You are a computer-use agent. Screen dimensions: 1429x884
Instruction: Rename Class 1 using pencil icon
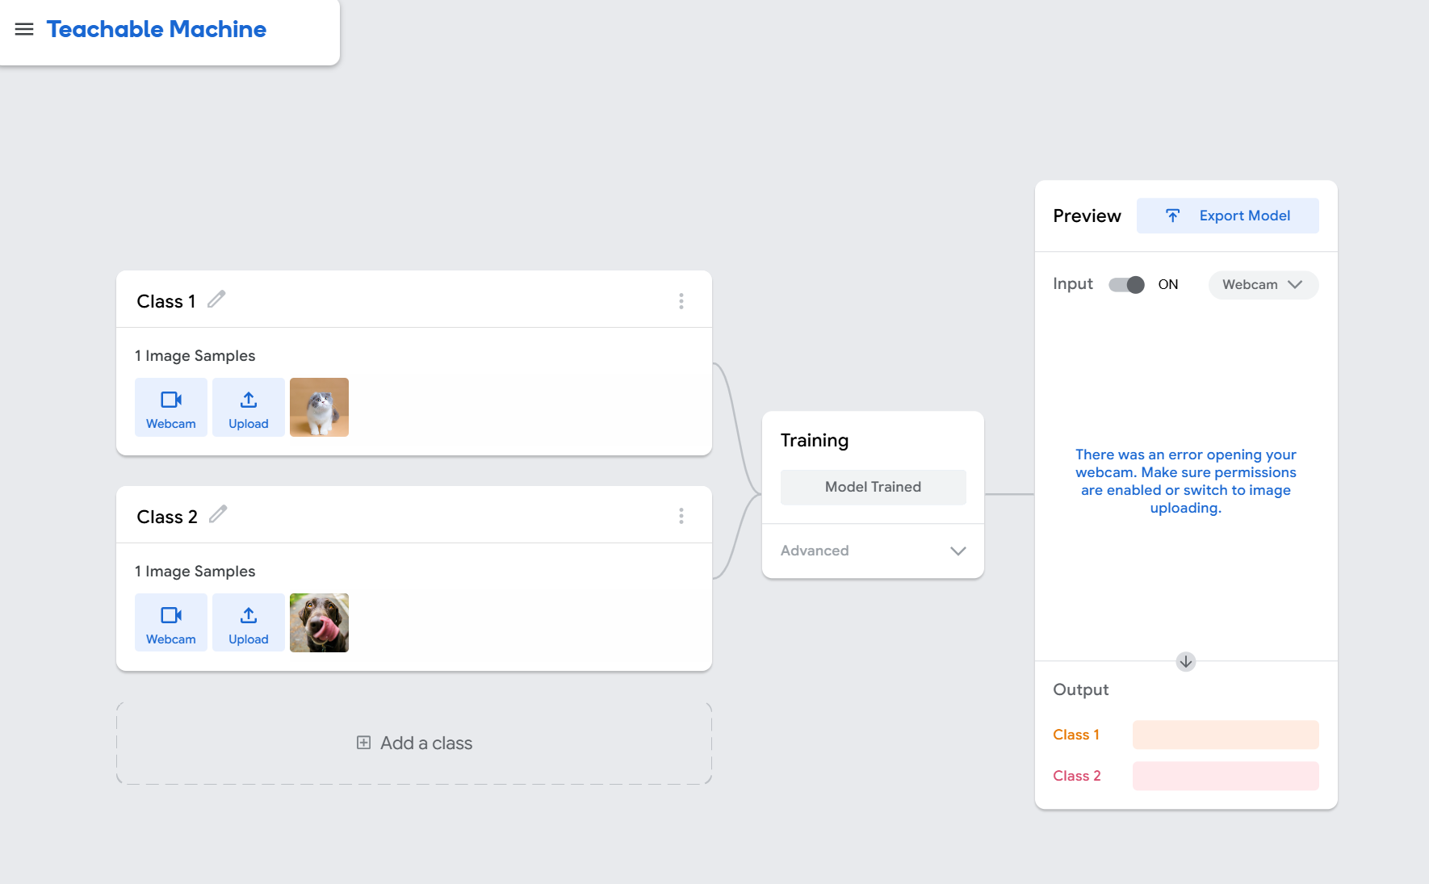(216, 300)
